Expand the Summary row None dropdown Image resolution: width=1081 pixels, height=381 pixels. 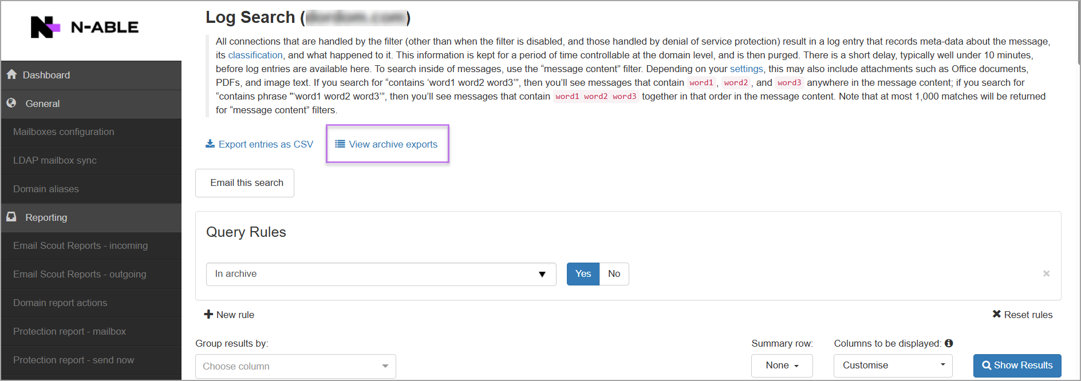pyautogui.click(x=782, y=366)
